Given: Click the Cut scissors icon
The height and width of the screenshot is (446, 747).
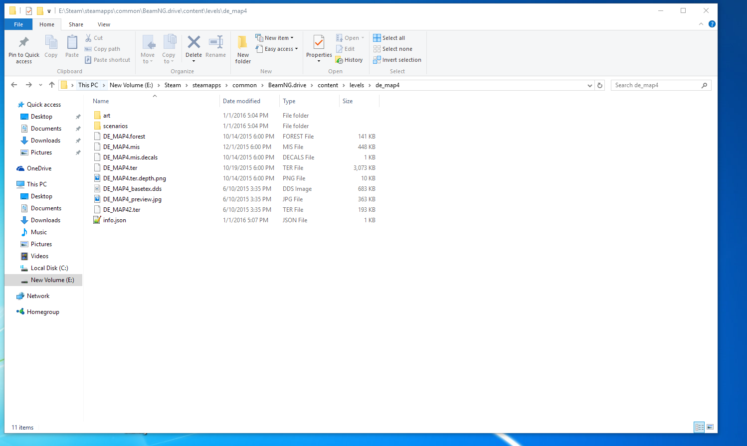Looking at the screenshot, I should 88,38.
